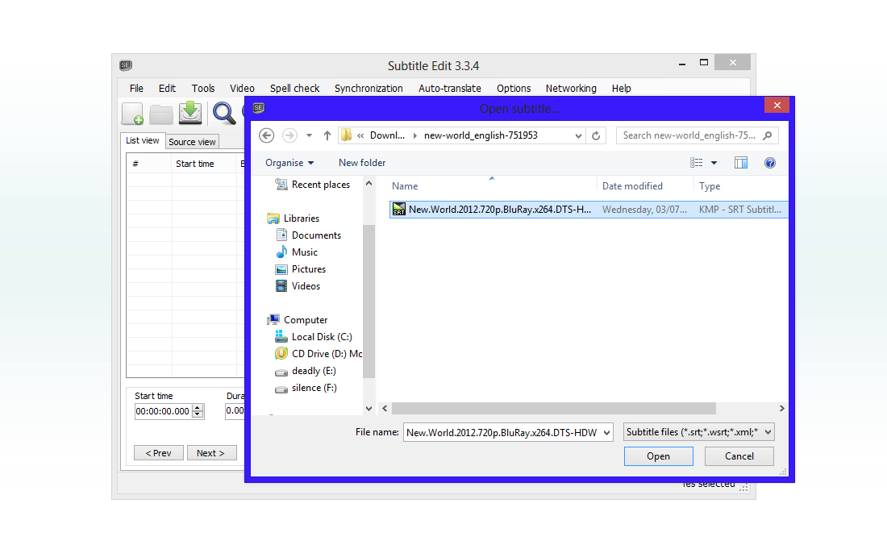Click the new-world_english-751953 path segment
The width and height of the screenshot is (887, 545).
pyautogui.click(x=481, y=135)
